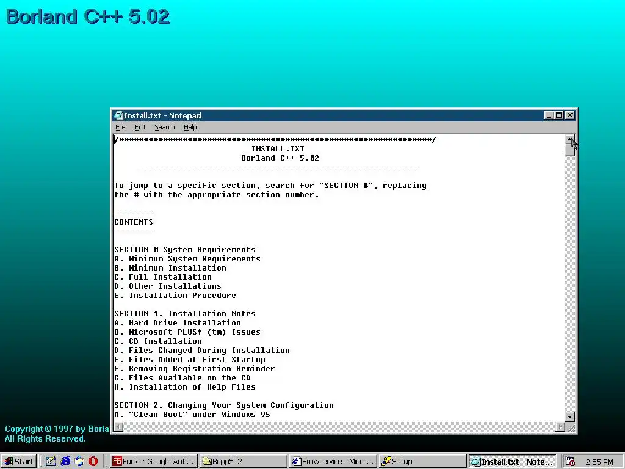The height and width of the screenshot is (469, 625).
Task: Click the Install.txt Notepad taskbar button
Action: 512,462
